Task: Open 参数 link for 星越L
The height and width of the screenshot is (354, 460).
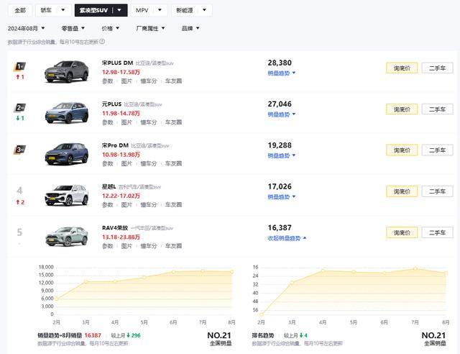Action: tap(107, 205)
